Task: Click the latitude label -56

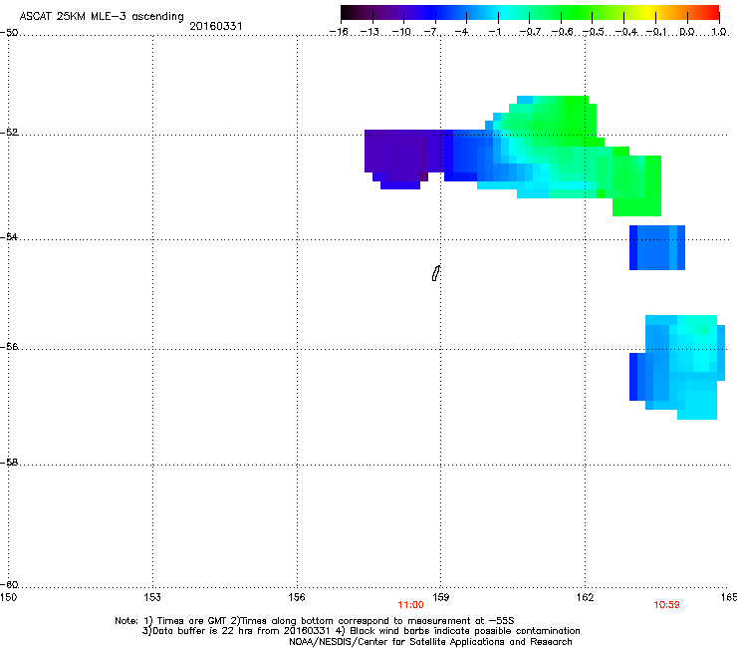Action: [x=9, y=346]
